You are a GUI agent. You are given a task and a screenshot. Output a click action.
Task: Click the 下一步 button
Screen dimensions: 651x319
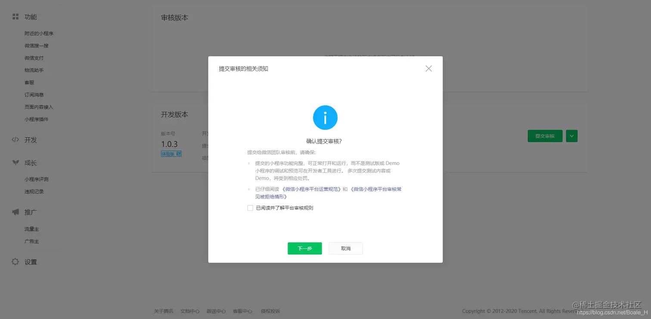pyautogui.click(x=304, y=248)
